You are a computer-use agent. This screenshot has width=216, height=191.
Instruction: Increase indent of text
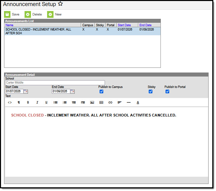[x=83, y=102]
